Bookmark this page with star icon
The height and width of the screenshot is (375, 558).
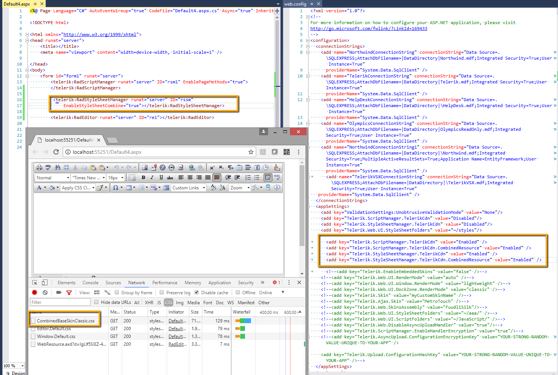251,152
